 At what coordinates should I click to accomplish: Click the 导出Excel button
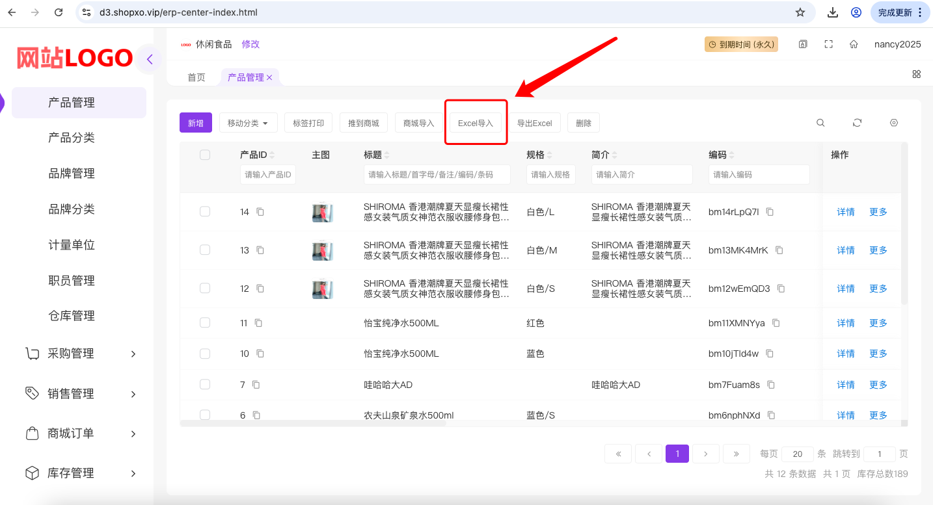535,123
